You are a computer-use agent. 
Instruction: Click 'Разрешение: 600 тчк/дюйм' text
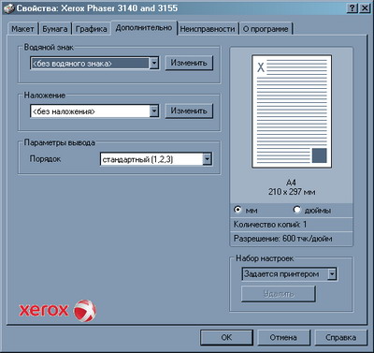click(282, 239)
